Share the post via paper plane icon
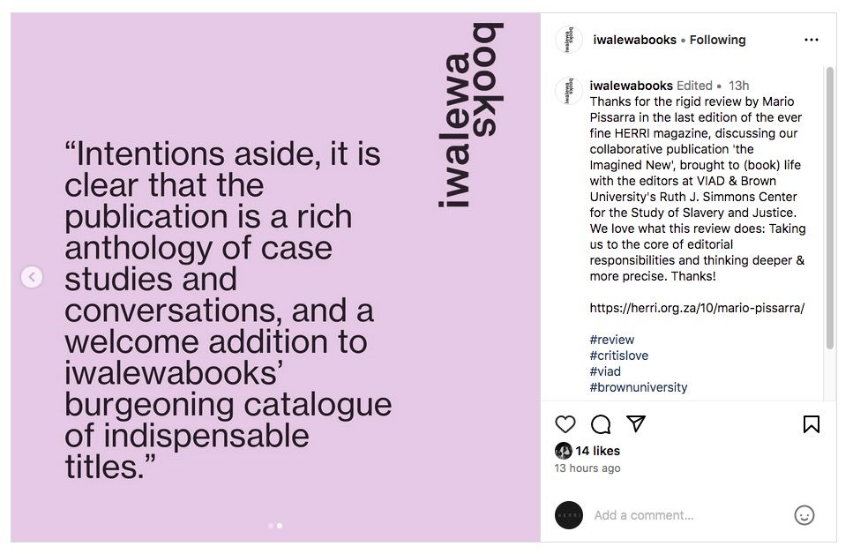Image resolution: width=853 pixels, height=554 pixels. click(x=635, y=424)
